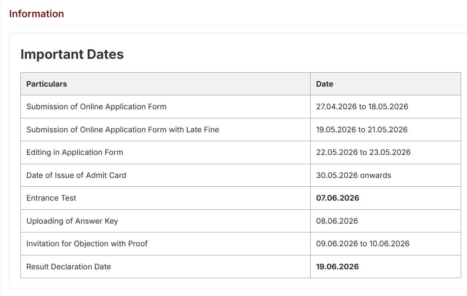Select Uploading of Answer Key cell

tap(72, 221)
